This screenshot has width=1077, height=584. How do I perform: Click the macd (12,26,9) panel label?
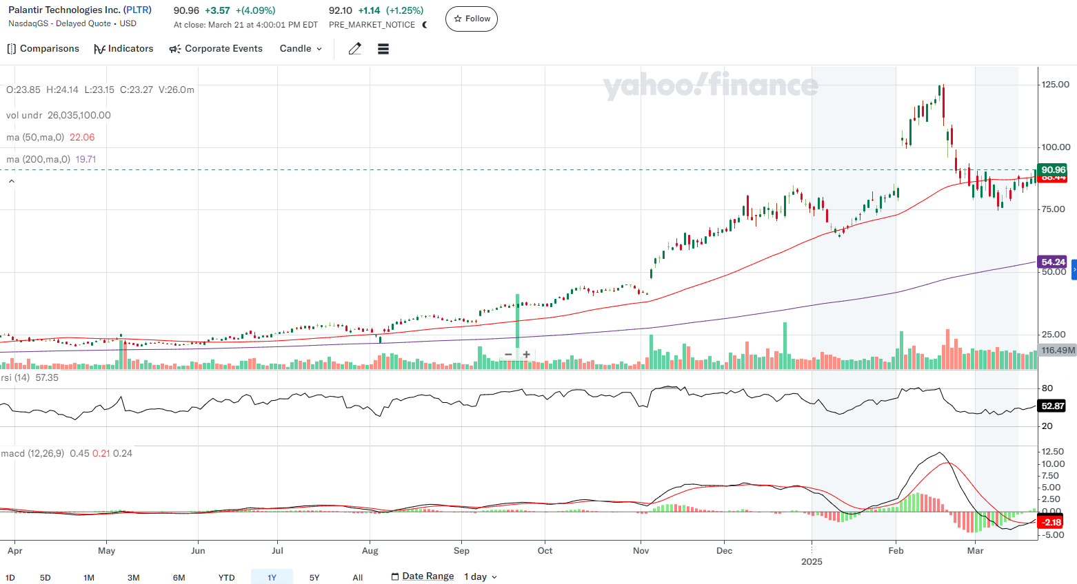[x=32, y=453]
